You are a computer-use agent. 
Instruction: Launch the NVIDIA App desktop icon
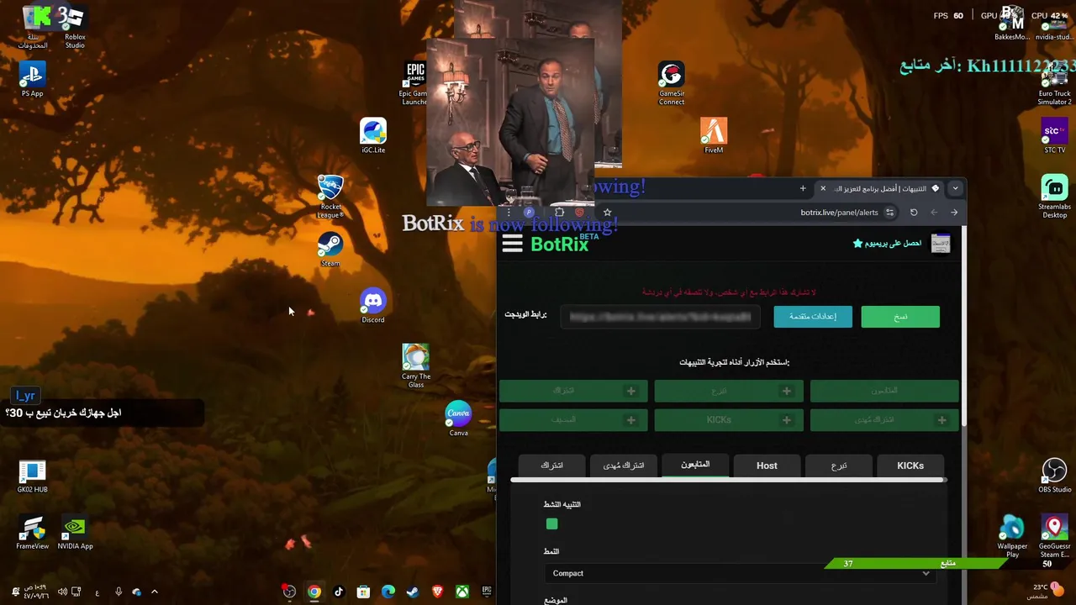click(75, 532)
